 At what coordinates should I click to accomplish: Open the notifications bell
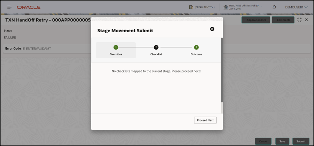click(274, 7)
